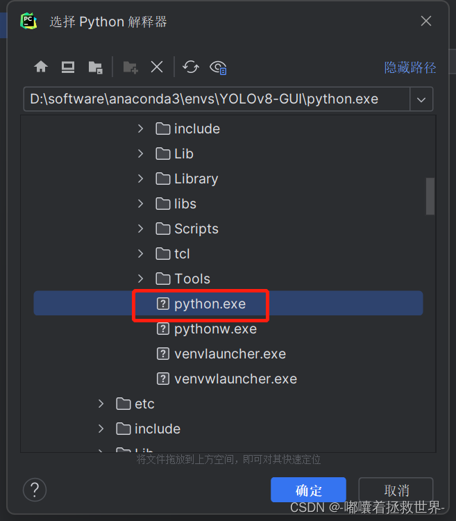Select the Lib folder row
The image size is (456, 521).
click(x=228, y=154)
